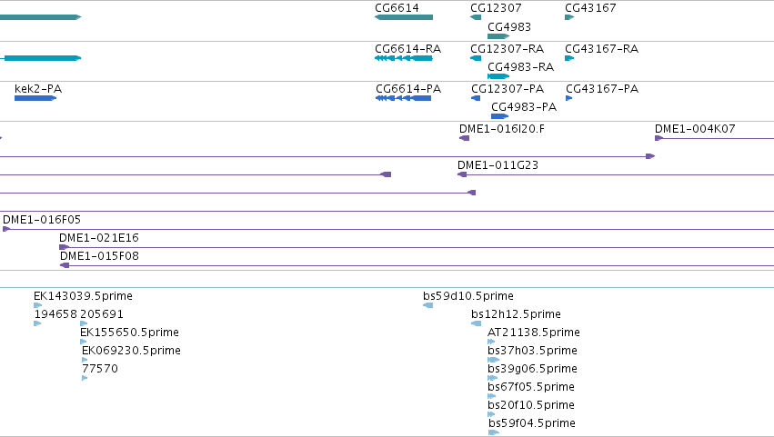Click the CG12307-RA transcript label
This screenshot has width=774, height=437.
click(x=507, y=49)
